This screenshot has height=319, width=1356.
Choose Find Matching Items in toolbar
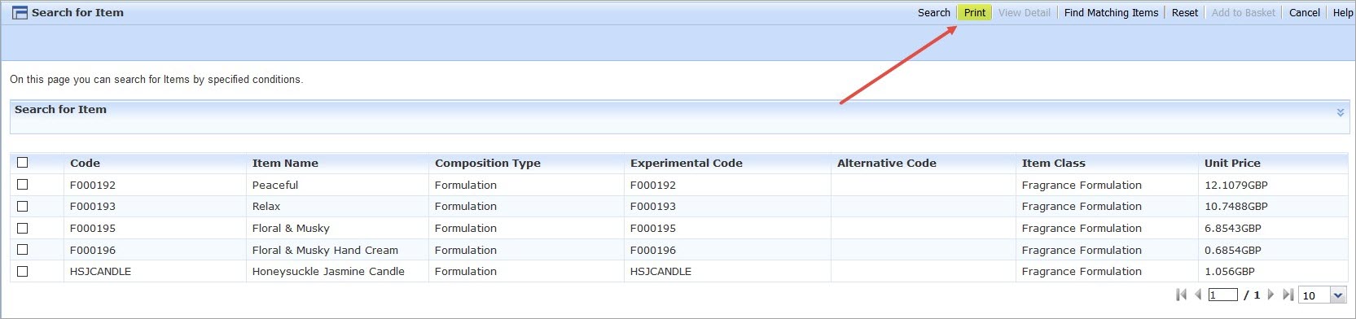[x=1111, y=12]
